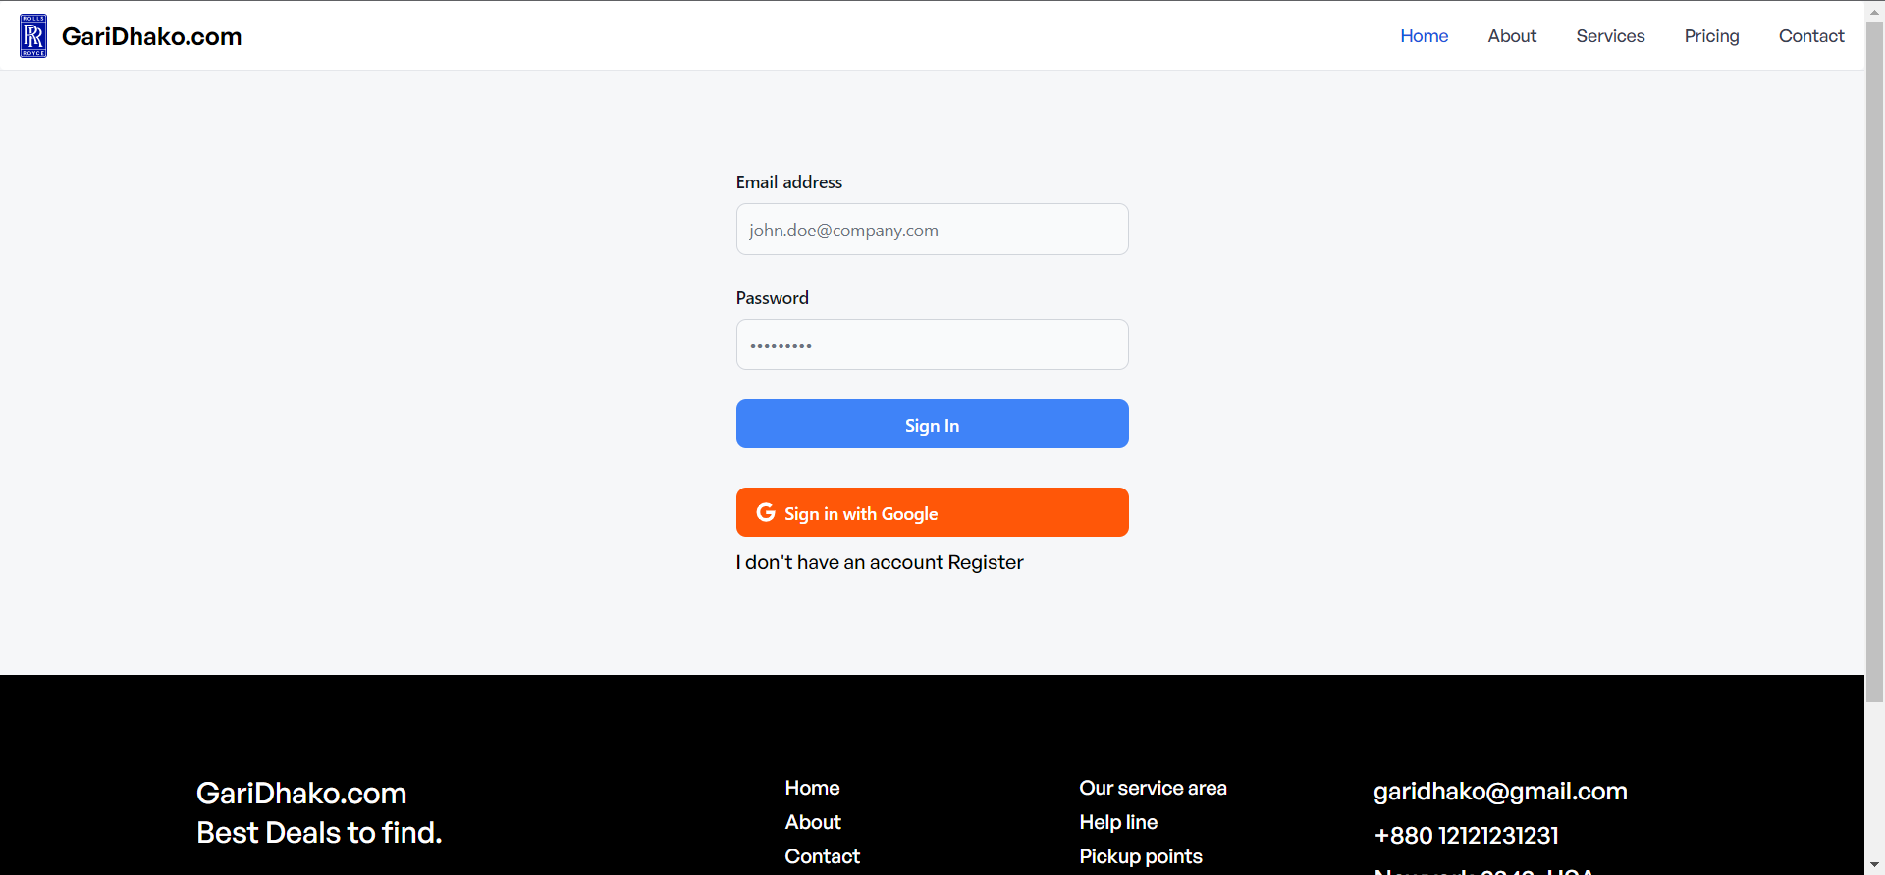
Task: Follow the Register link
Action: pyautogui.click(x=986, y=562)
